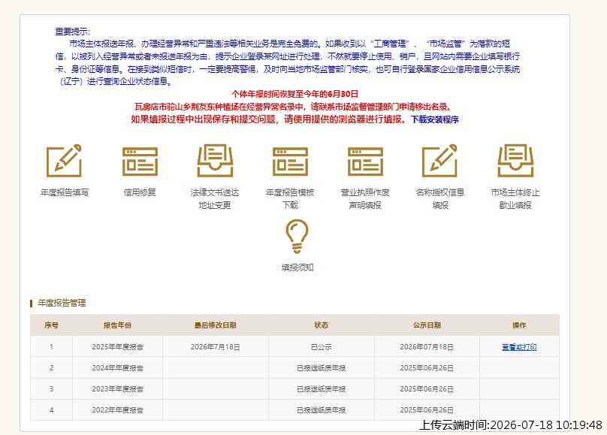Click the 填报须知 lightbulb icon
607x435 pixels.
click(297, 236)
